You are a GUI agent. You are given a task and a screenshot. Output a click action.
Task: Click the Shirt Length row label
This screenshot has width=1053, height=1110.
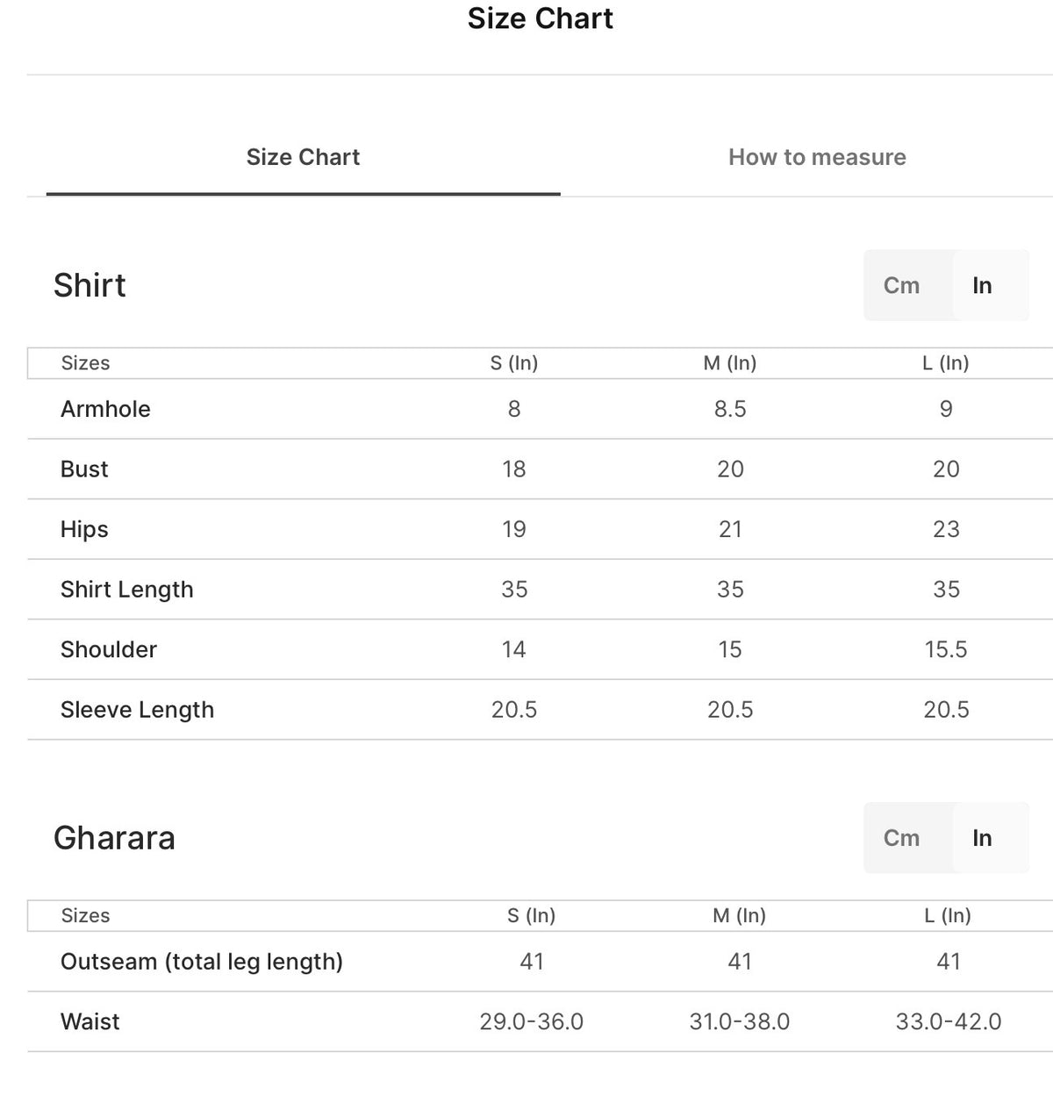(x=126, y=590)
